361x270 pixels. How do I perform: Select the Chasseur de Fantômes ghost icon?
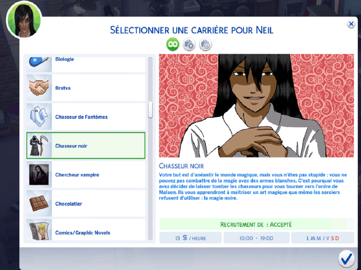point(39,117)
